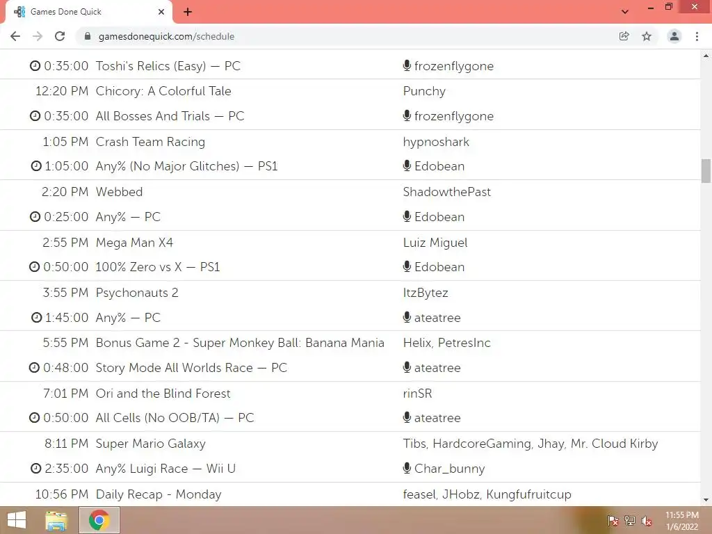Click microphone icon on Toshi's Relics row

pos(407,65)
